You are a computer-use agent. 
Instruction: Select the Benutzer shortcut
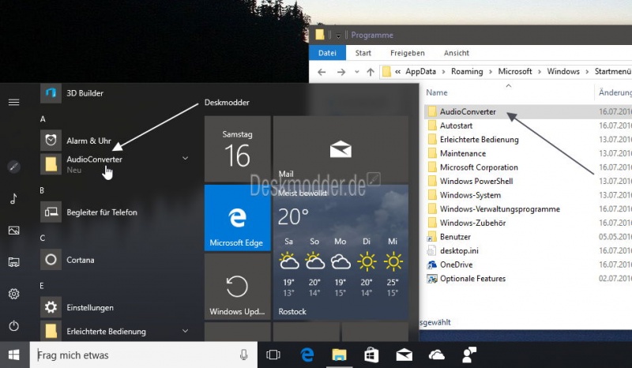point(455,237)
